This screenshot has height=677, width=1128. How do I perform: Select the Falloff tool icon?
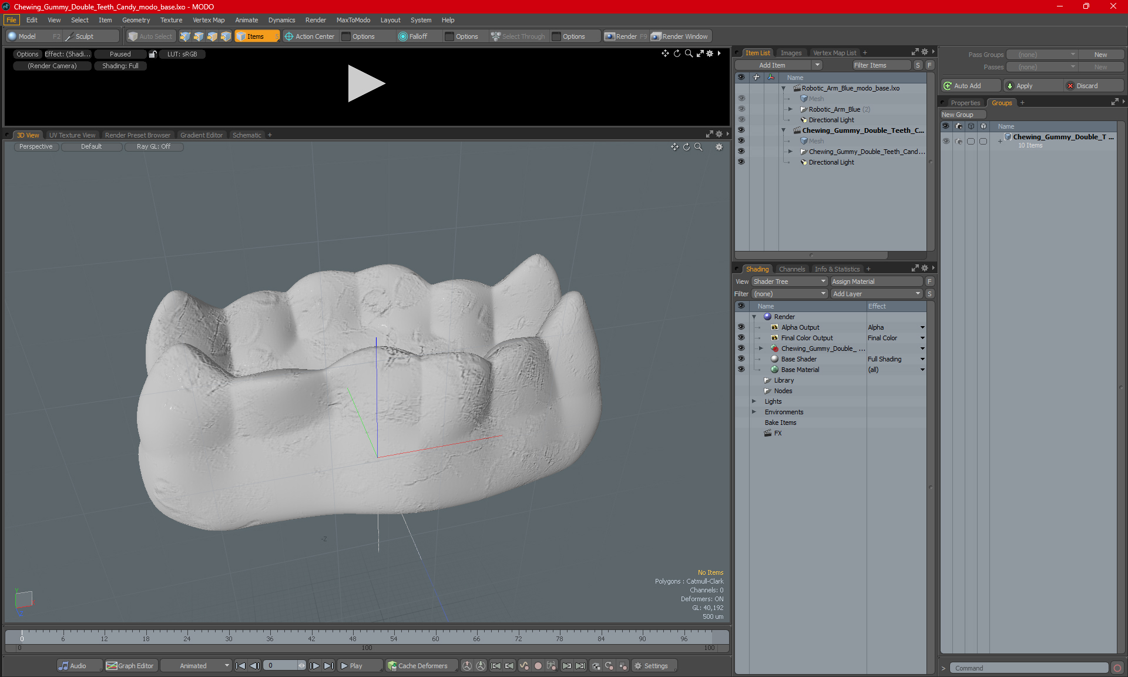[403, 36]
